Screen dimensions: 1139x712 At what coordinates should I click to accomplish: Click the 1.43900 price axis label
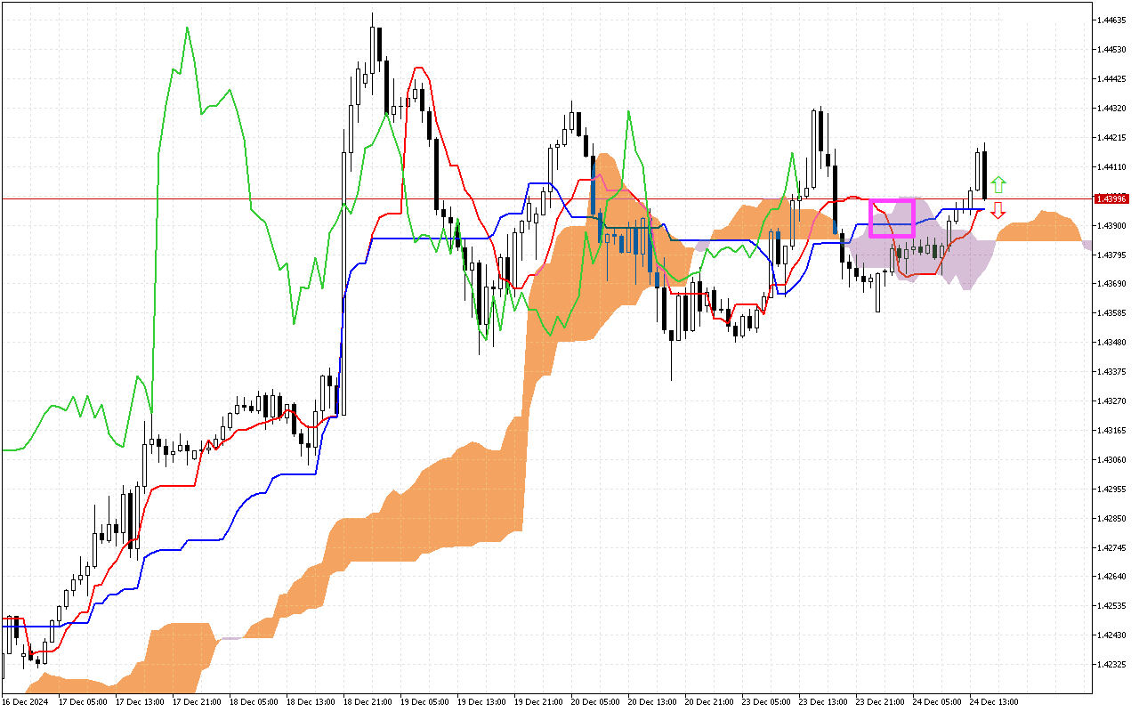click(1112, 225)
